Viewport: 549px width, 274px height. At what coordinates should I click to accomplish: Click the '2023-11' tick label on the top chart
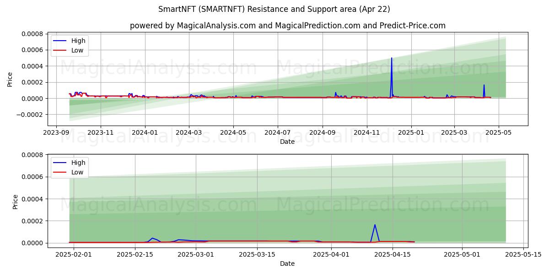click(x=101, y=132)
